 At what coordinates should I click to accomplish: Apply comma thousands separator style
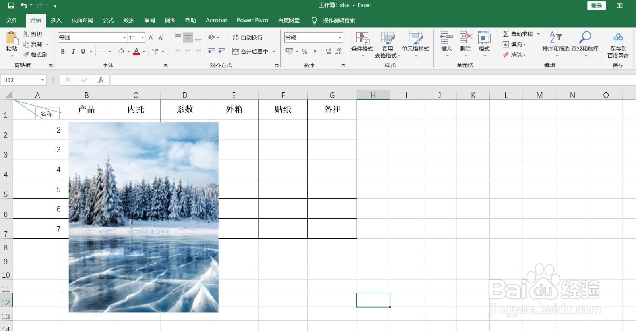tap(314, 52)
